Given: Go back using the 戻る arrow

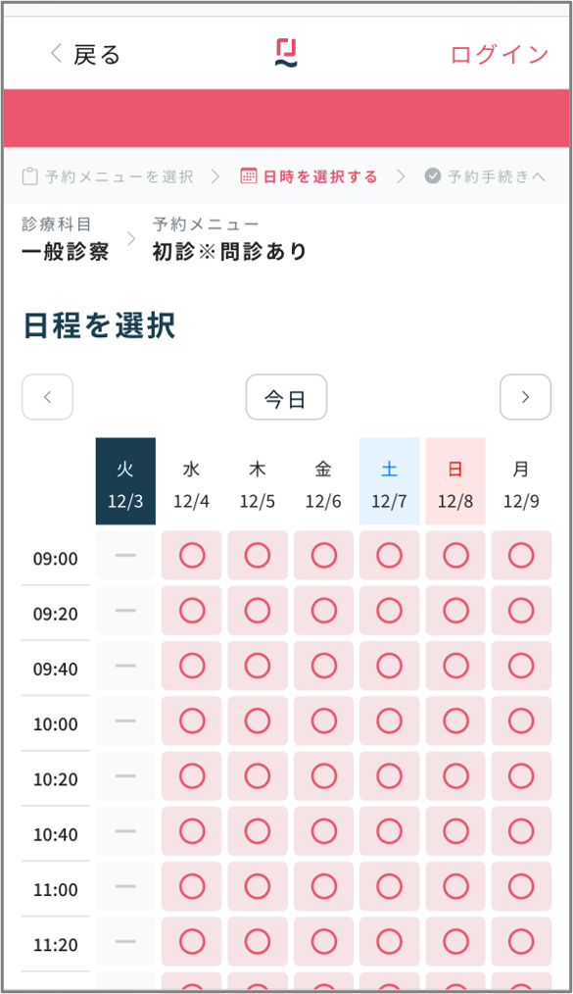Looking at the screenshot, I should pos(85,55).
